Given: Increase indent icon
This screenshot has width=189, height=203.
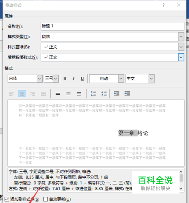Looking at the screenshot, I should pyautogui.click(x=127, y=94).
